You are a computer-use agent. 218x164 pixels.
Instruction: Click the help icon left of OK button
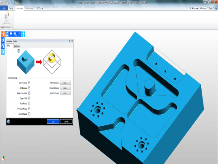pyautogui.click(x=9, y=122)
